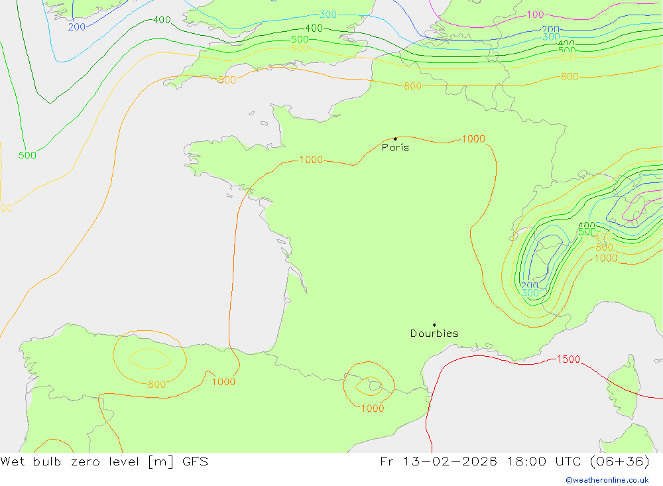Click the 1000 label west of Paris
The width and height of the screenshot is (663, 486).
(x=311, y=160)
